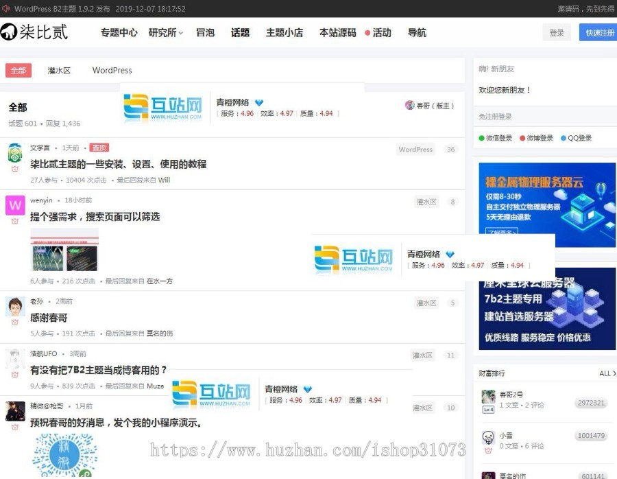Click the 快速注册 quick register button
Screen dimensions: 617x479
(x=599, y=32)
